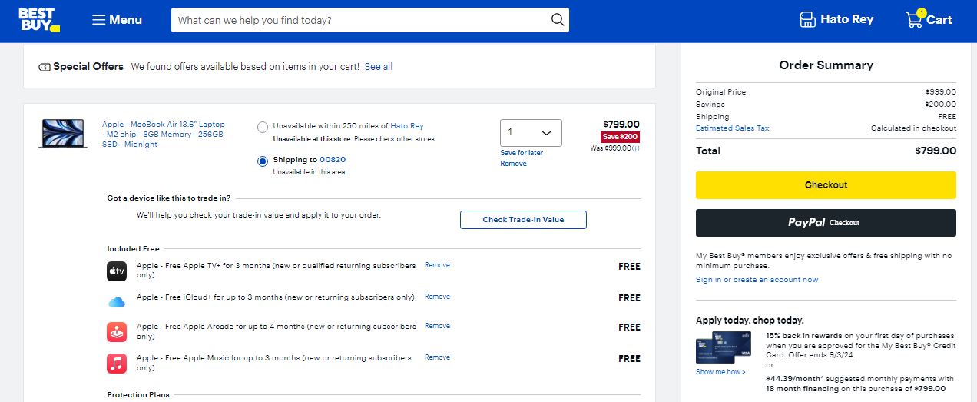Click the yellow Checkout button
The height and width of the screenshot is (402, 977).
[826, 185]
